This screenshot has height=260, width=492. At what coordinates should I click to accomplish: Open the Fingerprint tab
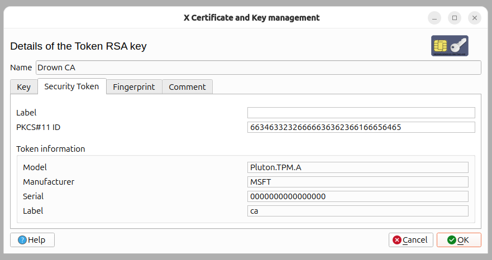click(x=134, y=87)
